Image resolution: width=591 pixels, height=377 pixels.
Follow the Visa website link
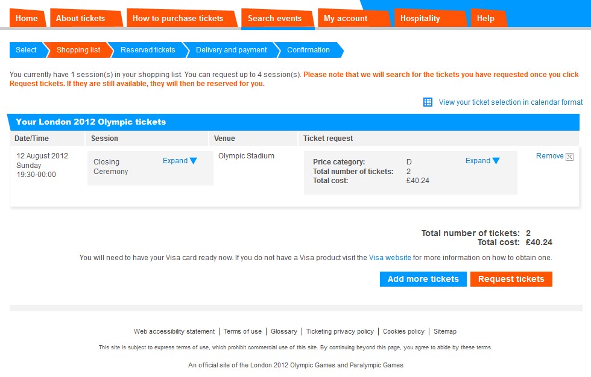[x=390, y=257]
